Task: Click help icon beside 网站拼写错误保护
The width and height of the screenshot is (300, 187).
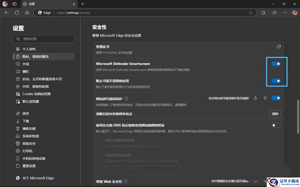Action: click(126, 99)
